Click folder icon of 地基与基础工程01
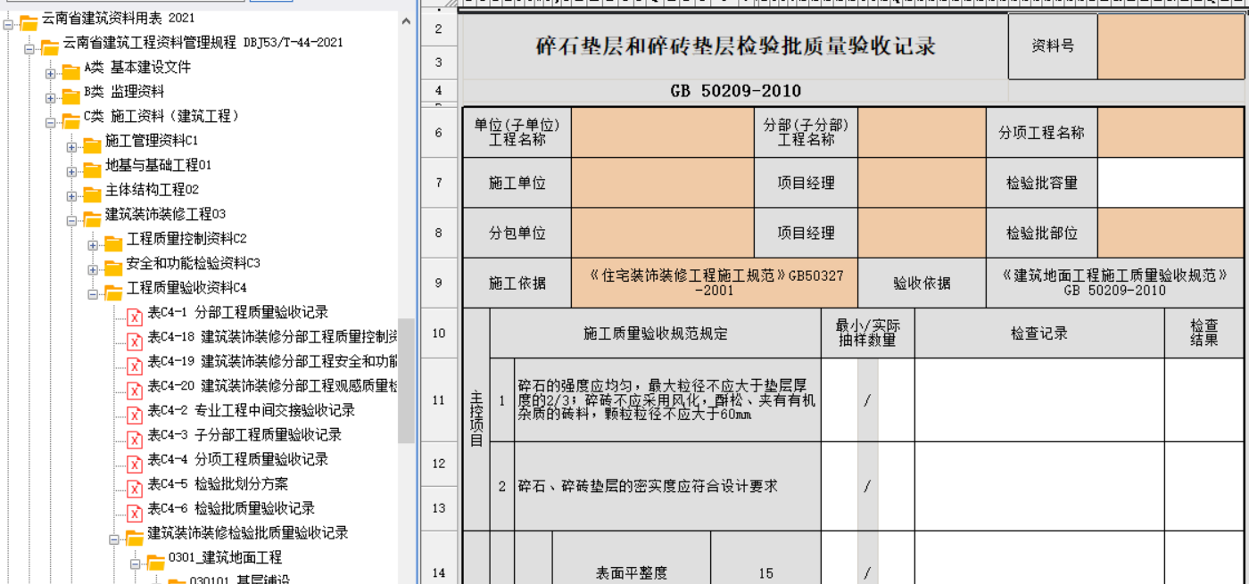Screen dimensions: 1249x584 (92, 169)
